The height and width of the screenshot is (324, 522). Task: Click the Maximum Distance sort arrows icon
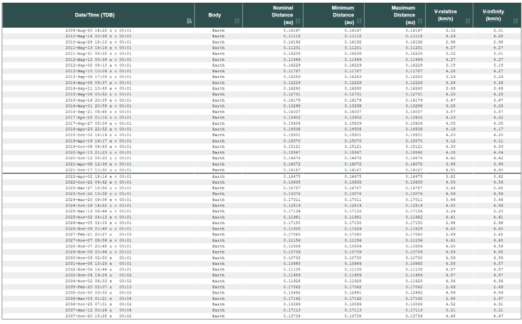tap(420, 21)
